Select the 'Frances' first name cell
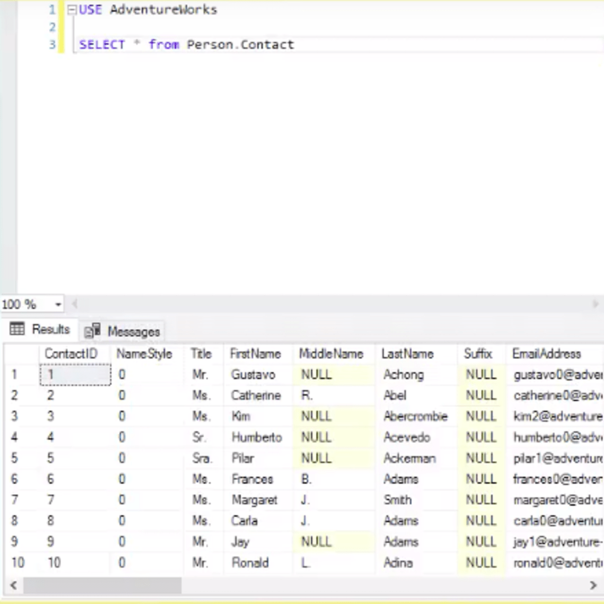604x604 pixels. click(258, 479)
